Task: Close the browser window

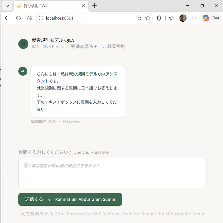Action: (x=217, y=6)
